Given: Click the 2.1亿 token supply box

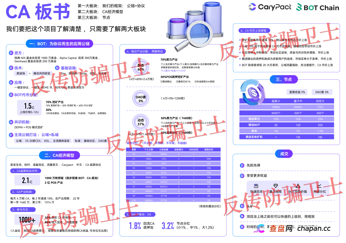Looking at the screenshot, I should pyautogui.click(x=27, y=180).
